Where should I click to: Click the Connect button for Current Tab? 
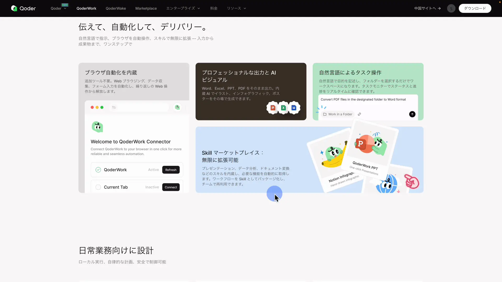click(171, 187)
